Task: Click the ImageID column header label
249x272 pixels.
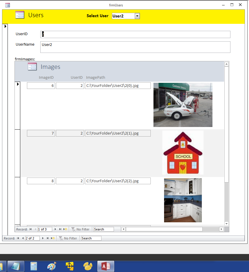Action: tap(46, 77)
